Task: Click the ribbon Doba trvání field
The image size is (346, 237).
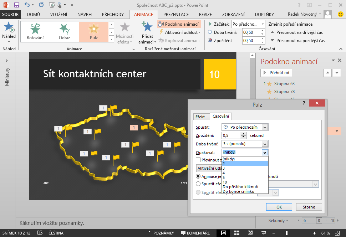Action: point(251,32)
